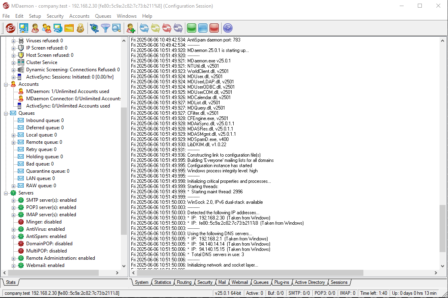Click the monitor with globe toolbar icon
This screenshot has height=298, width=448.
(x=58, y=28)
